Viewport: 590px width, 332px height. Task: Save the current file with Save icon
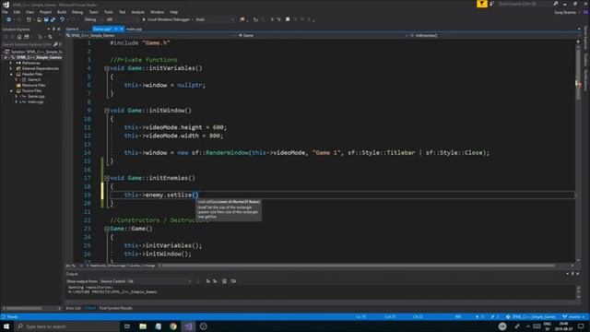[46, 19]
